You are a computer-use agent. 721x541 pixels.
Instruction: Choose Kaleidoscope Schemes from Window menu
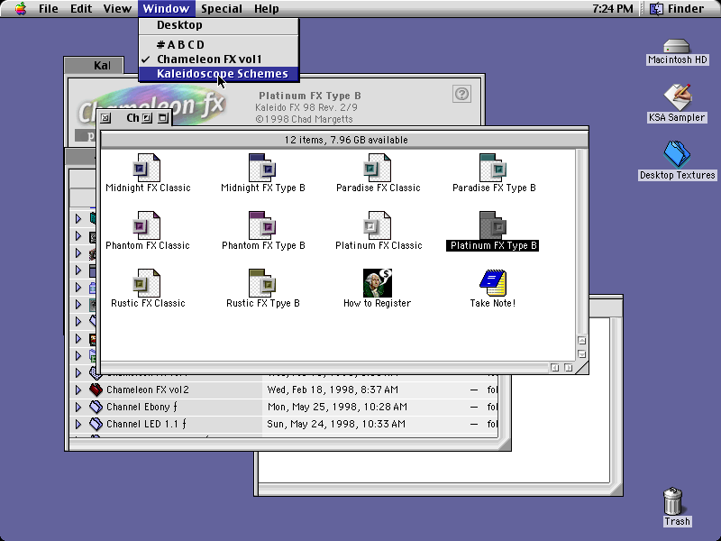pos(219,74)
